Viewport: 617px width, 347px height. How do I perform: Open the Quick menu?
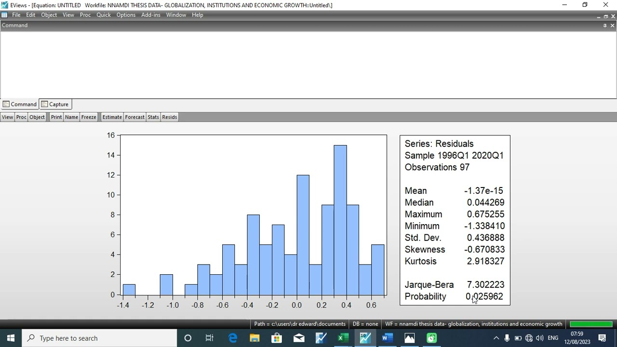point(104,15)
